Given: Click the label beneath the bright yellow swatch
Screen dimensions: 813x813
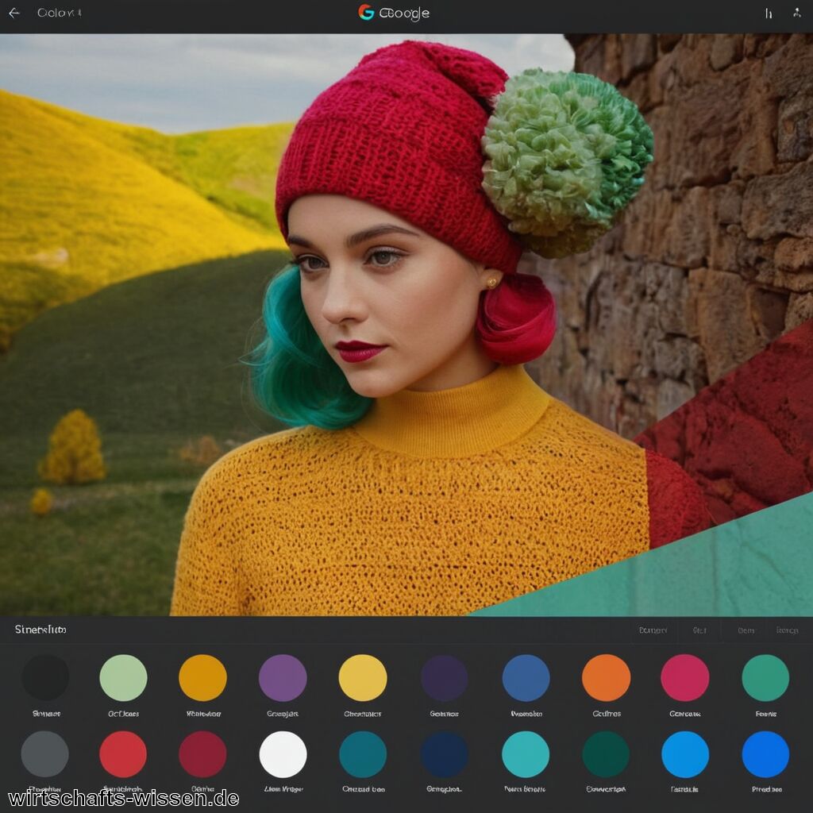Looking at the screenshot, I should (362, 714).
